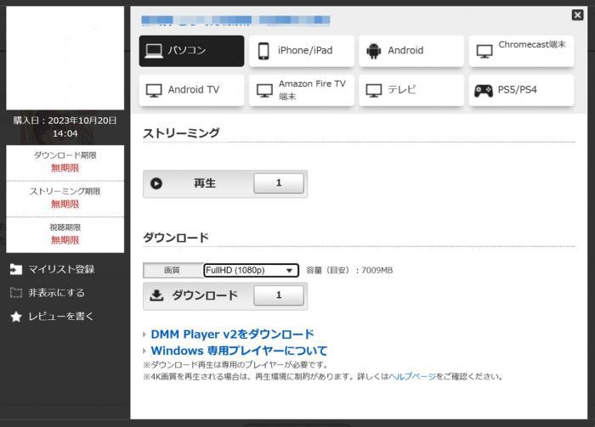Select the Chromecast端末 device tab
This screenshot has height=427, width=595.
click(521, 51)
